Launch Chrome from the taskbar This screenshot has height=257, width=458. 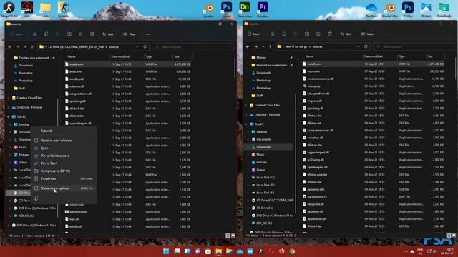292,251
